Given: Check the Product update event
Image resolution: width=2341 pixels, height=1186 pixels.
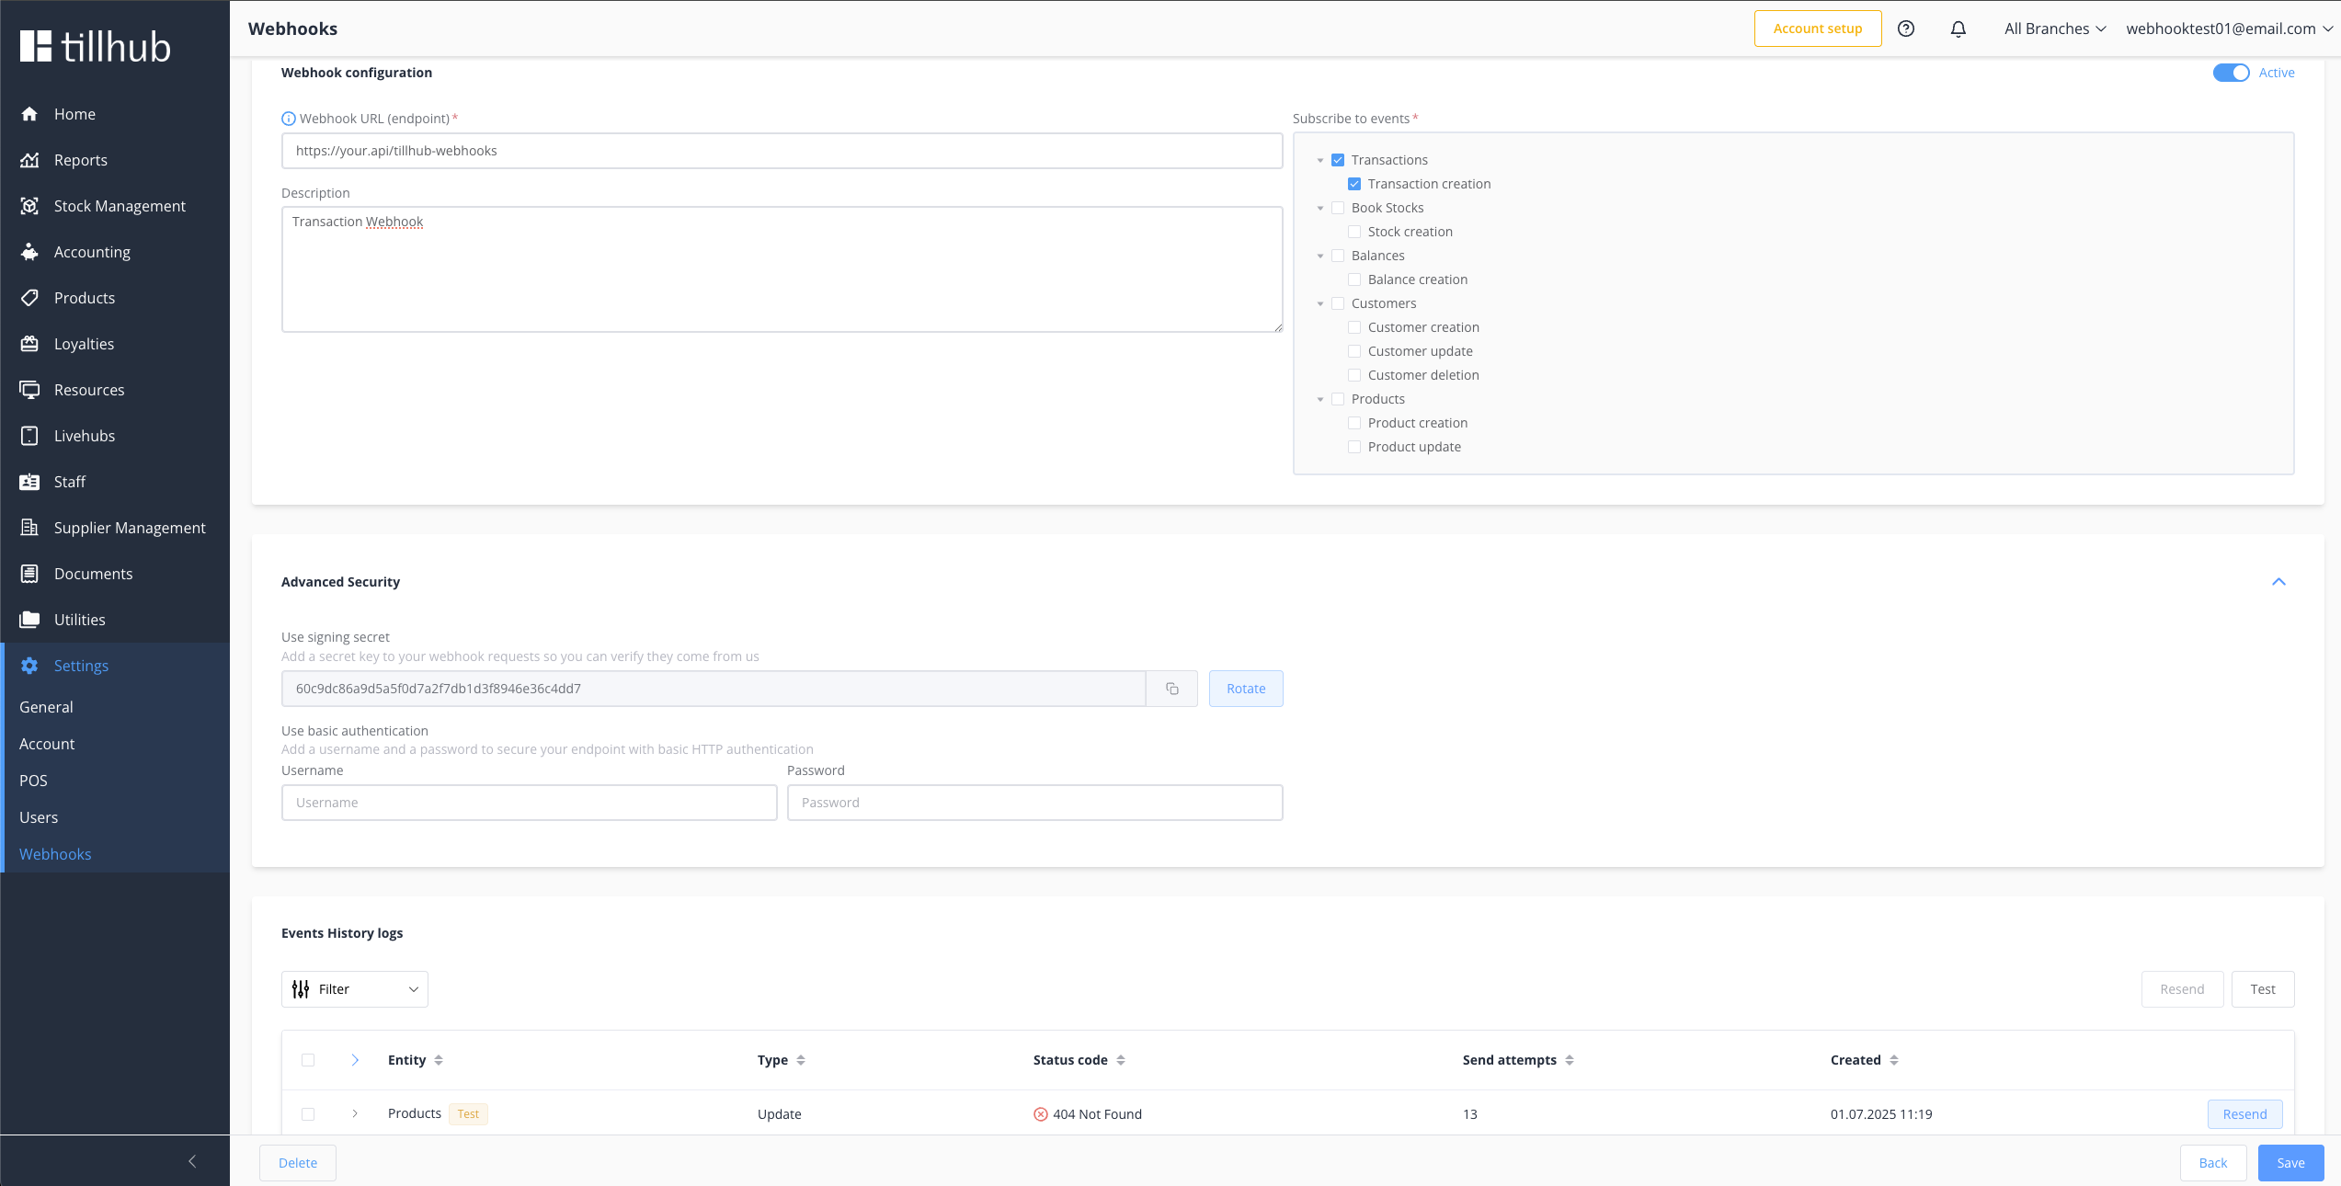Looking at the screenshot, I should [x=1354, y=447].
